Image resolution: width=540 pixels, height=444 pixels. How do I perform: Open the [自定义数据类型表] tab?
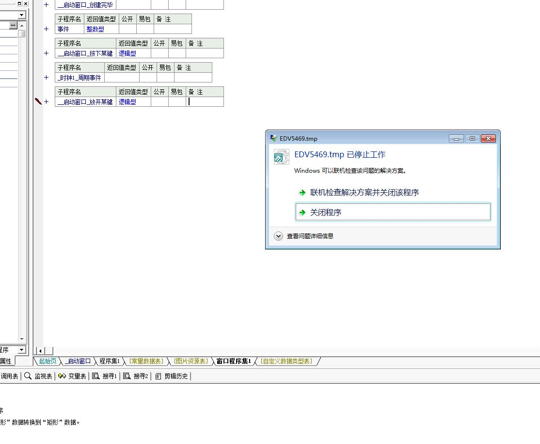tap(286, 362)
